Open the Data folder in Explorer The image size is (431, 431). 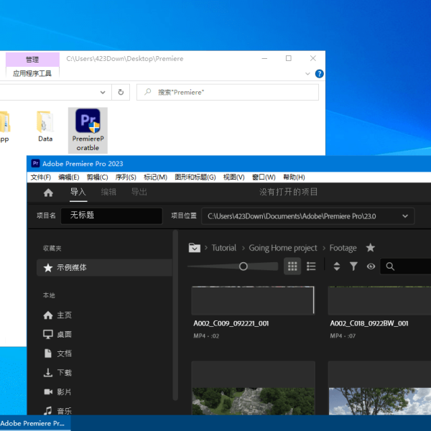point(45,126)
